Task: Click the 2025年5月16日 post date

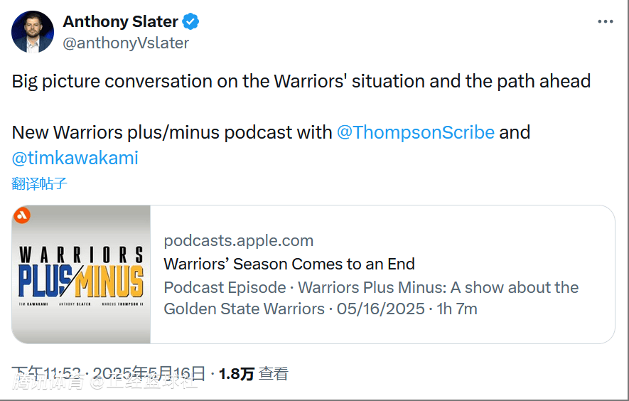Action: point(149,374)
